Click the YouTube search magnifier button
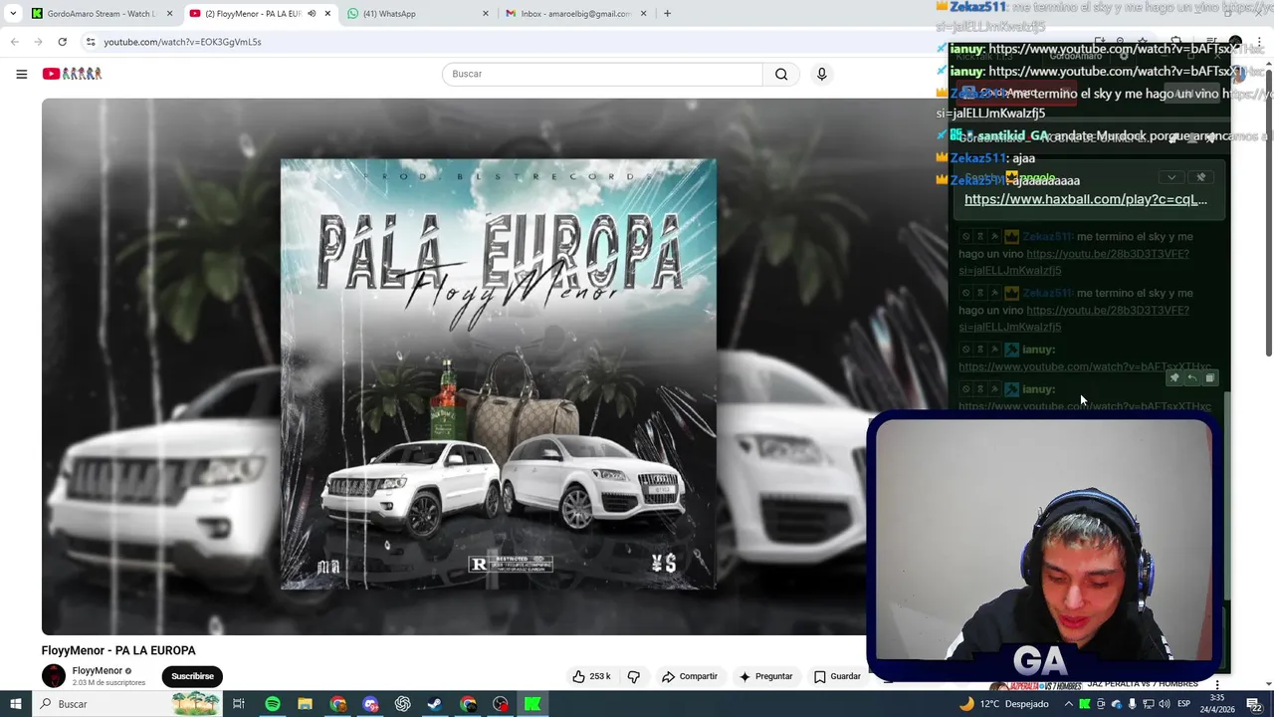This screenshot has width=1274, height=717. coord(781,74)
